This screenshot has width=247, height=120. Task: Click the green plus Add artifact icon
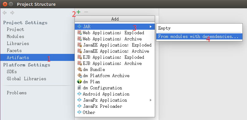pyautogui.click(x=78, y=12)
